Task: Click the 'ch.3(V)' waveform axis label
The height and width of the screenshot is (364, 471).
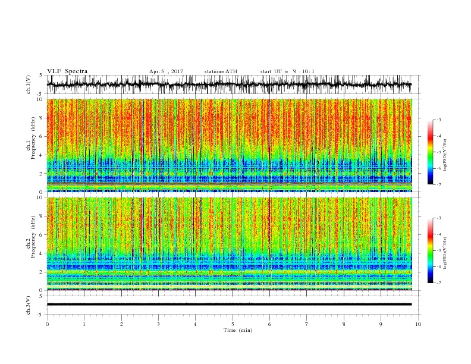Action: point(29,305)
